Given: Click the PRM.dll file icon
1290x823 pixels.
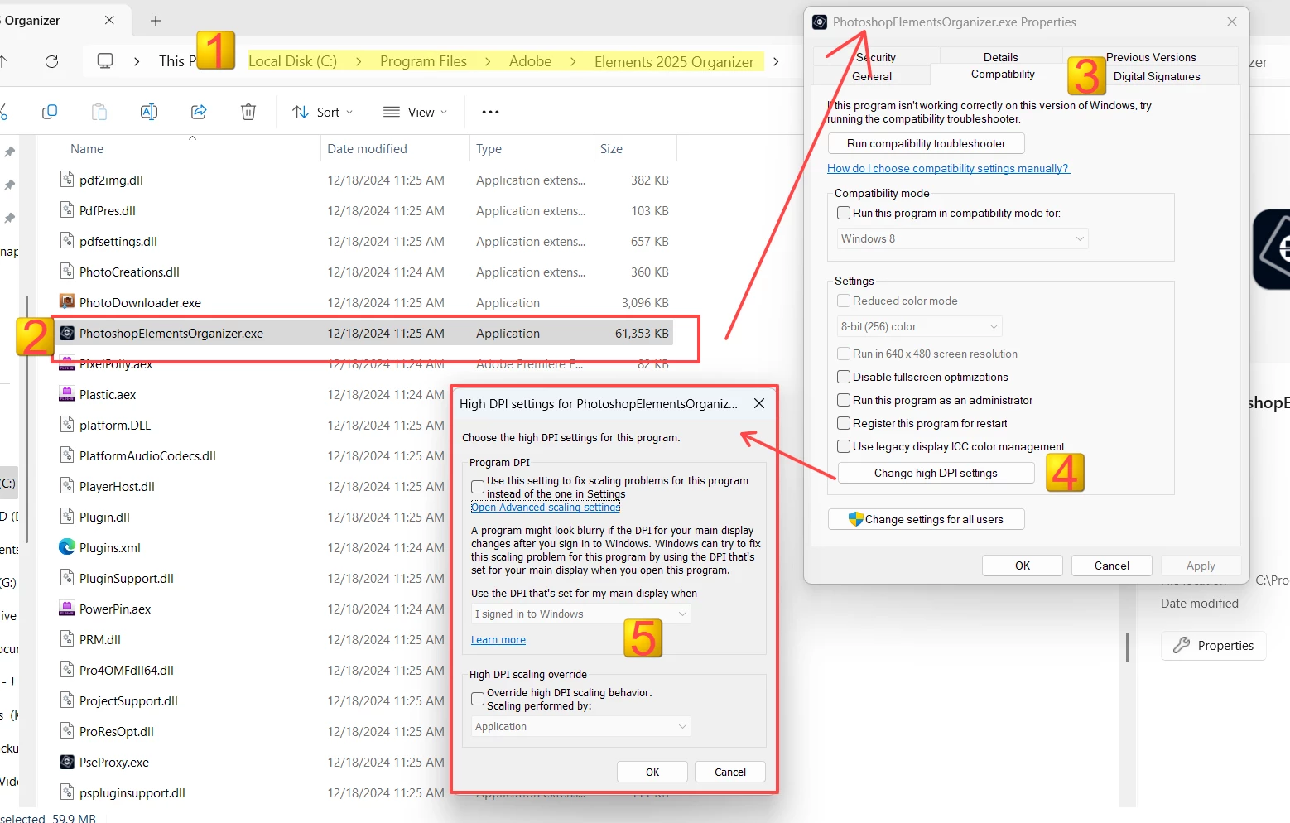Looking at the screenshot, I should [67, 639].
